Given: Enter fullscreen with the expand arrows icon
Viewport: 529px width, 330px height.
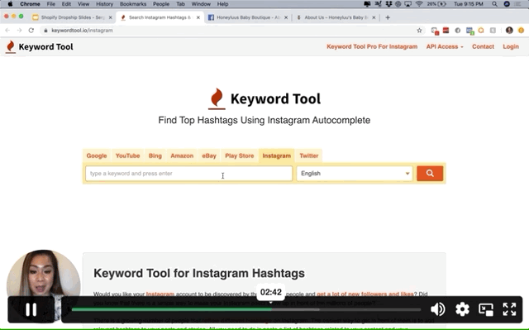Looking at the screenshot, I should (509, 309).
